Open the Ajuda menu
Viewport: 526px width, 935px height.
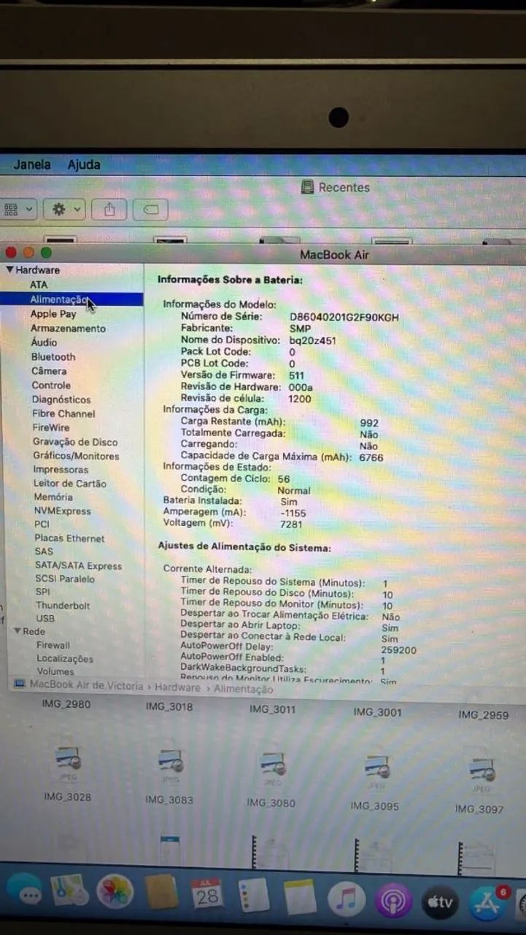pyautogui.click(x=84, y=165)
